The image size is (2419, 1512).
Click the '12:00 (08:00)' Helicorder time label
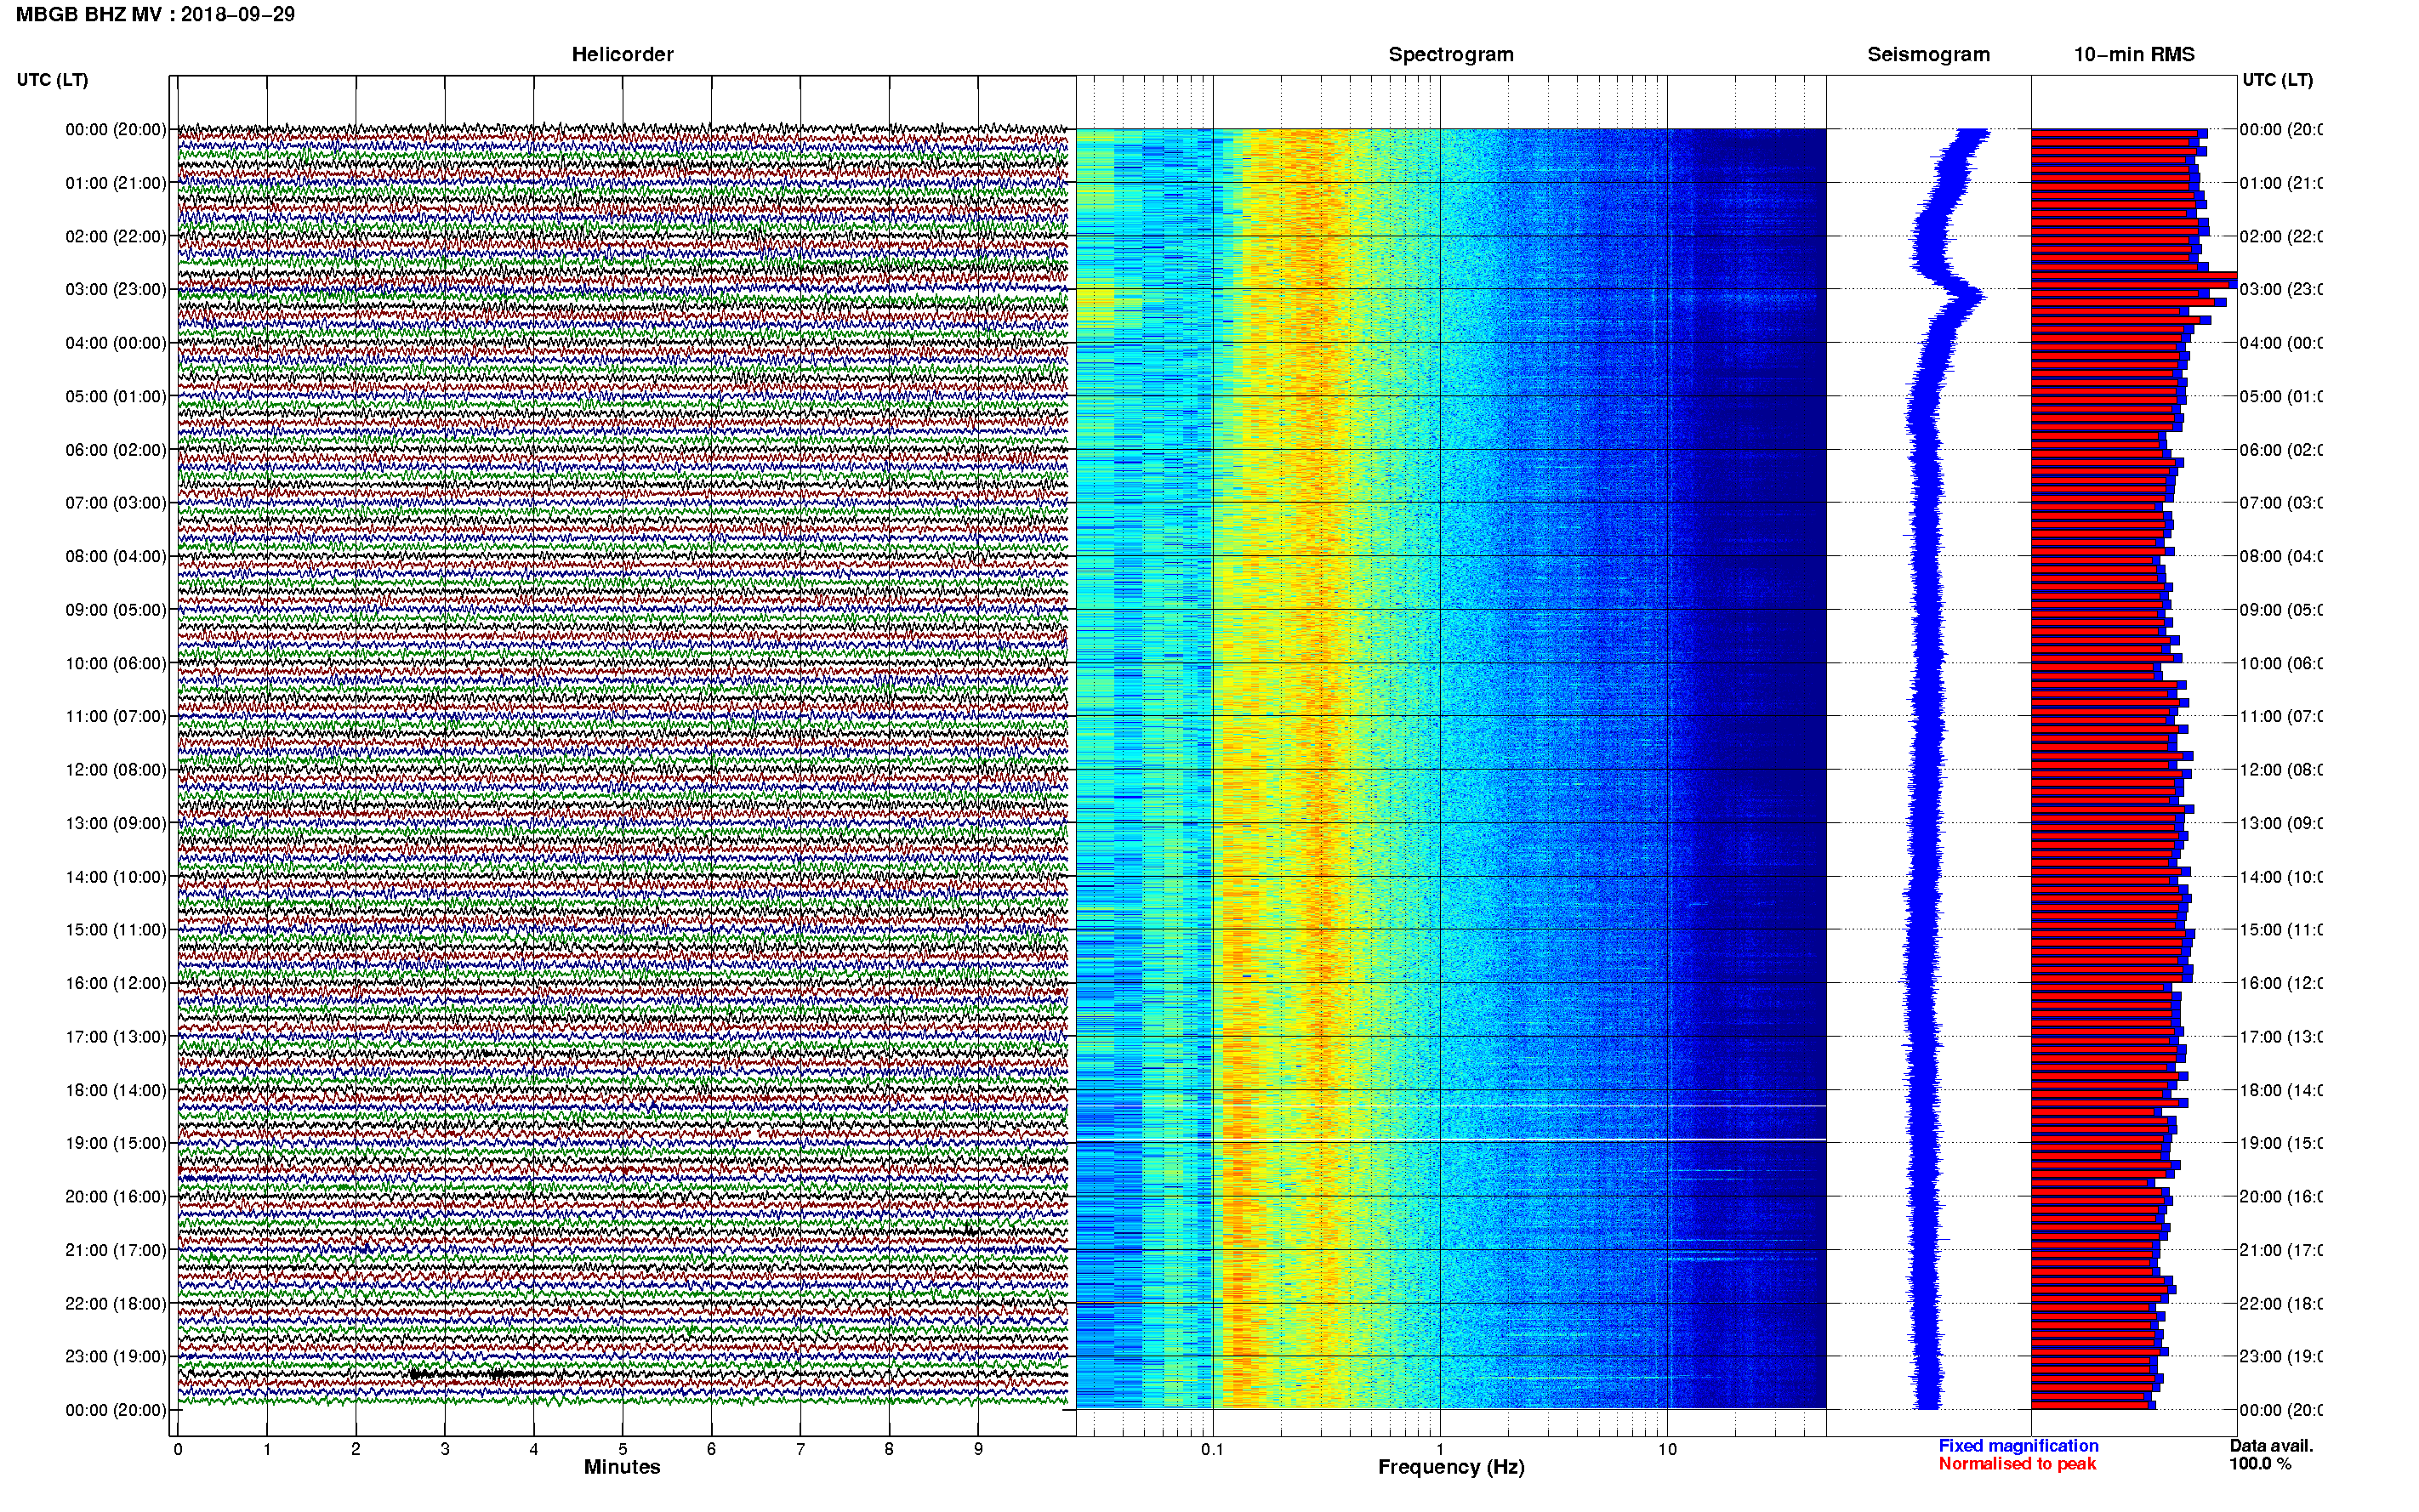coord(116,769)
